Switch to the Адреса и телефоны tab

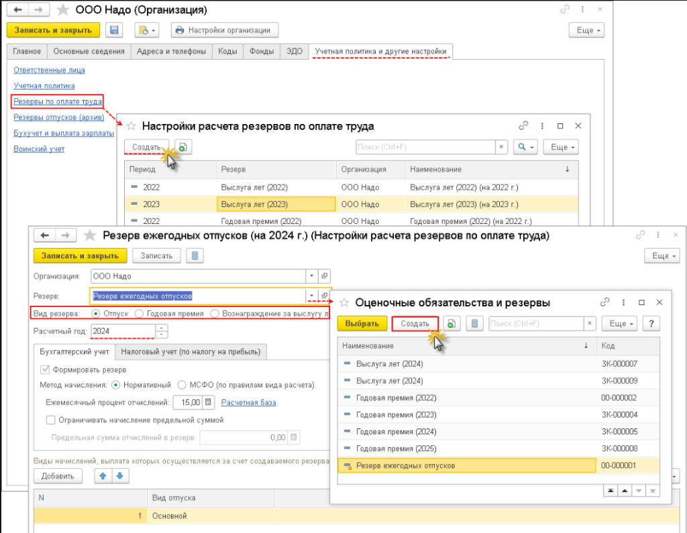coord(172,52)
